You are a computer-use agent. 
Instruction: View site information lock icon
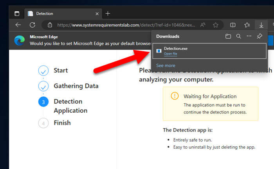click(x=50, y=25)
